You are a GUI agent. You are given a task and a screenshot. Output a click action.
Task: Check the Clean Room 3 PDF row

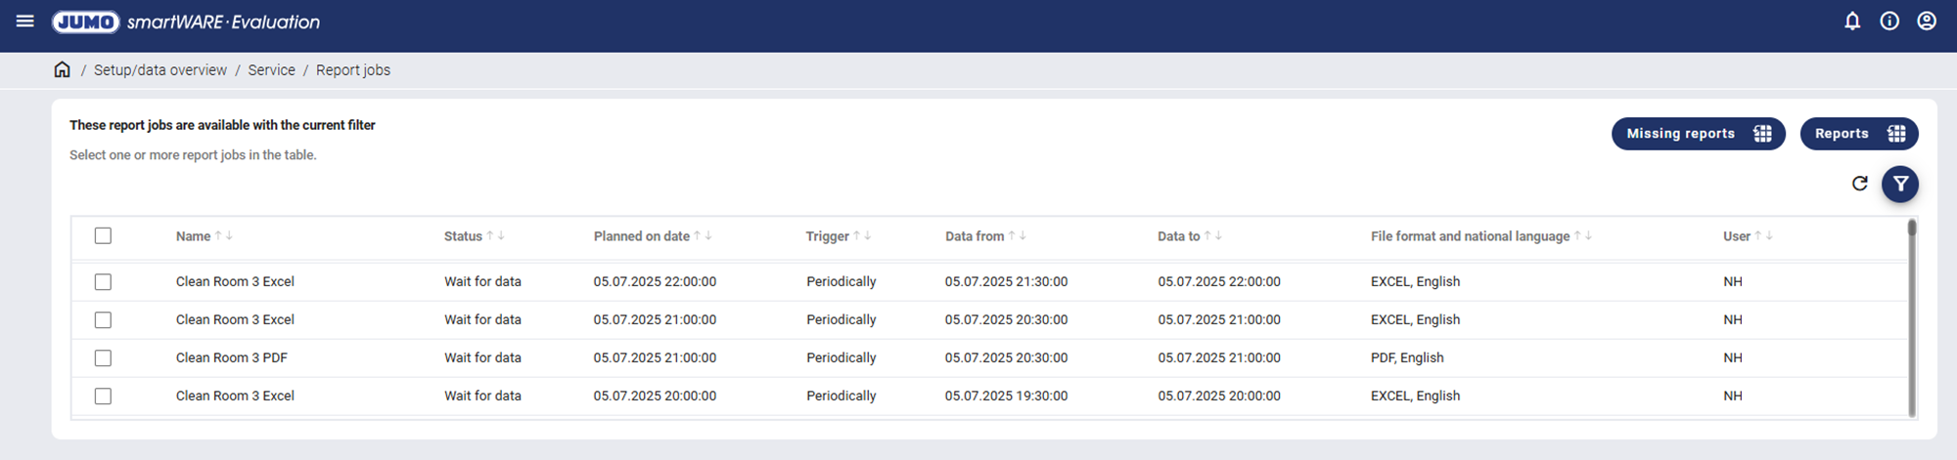(x=103, y=358)
